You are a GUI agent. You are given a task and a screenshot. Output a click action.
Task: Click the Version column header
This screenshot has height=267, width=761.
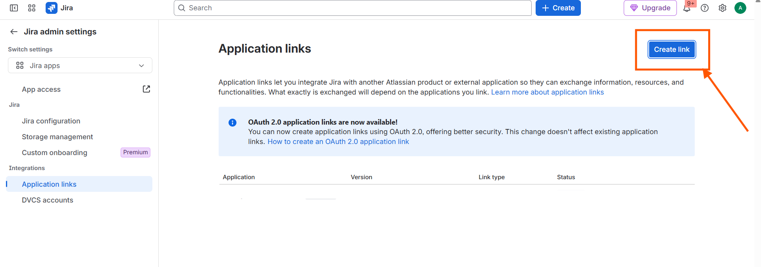pyautogui.click(x=361, y=177)
